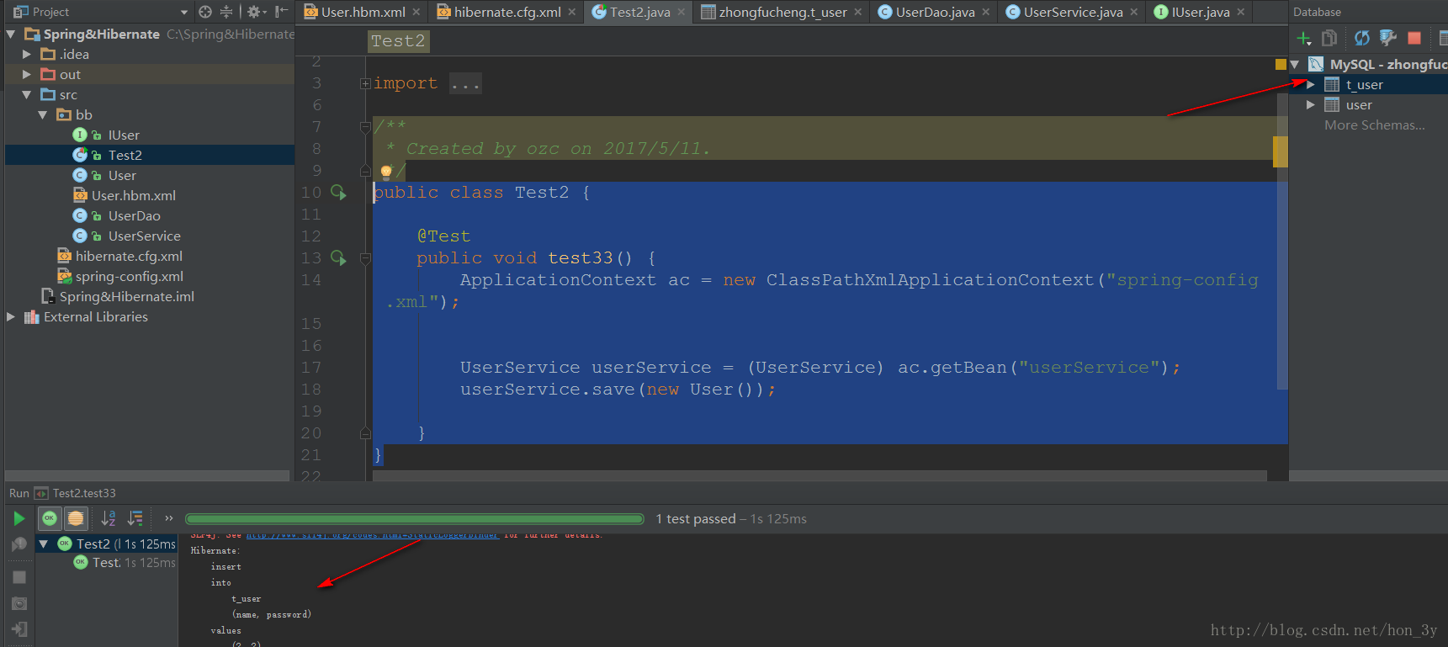Toggle show ignored tests filter

[76, 518]
